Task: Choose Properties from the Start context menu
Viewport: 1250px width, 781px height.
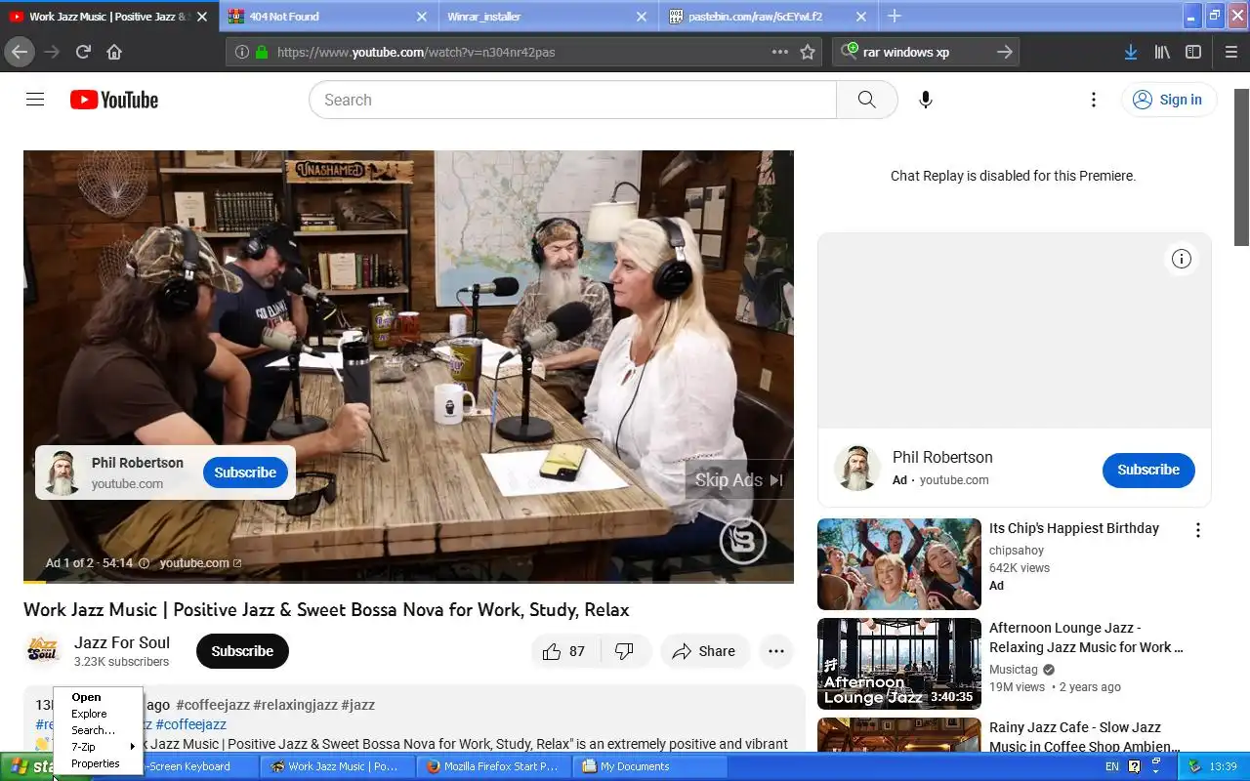Action: tap(96, 763)
